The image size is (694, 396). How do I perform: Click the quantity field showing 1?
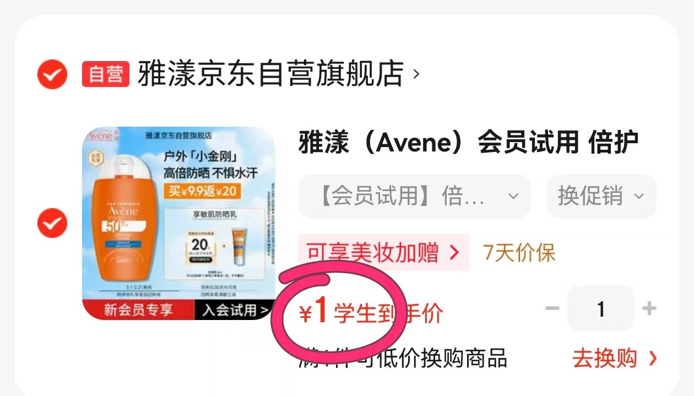coord(601,308)
